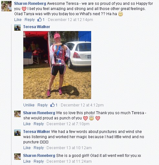
Task: Open Teresa Walker's profile name above the photo
Action: [37, 27]
